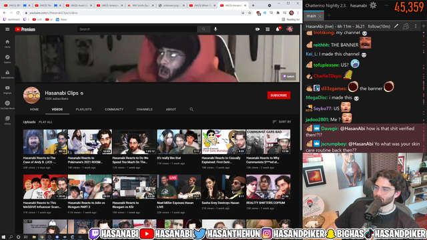
Task: Click the Hasanabi Clips channel avatar
Action: click(x=31, y=95)
